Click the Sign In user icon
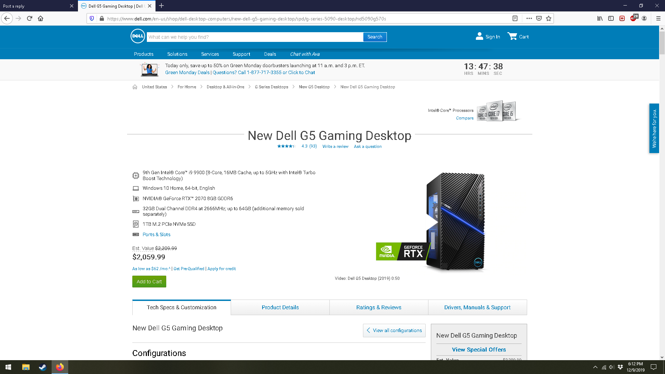This screenshot has height=374, width=665. click(479, 36)
